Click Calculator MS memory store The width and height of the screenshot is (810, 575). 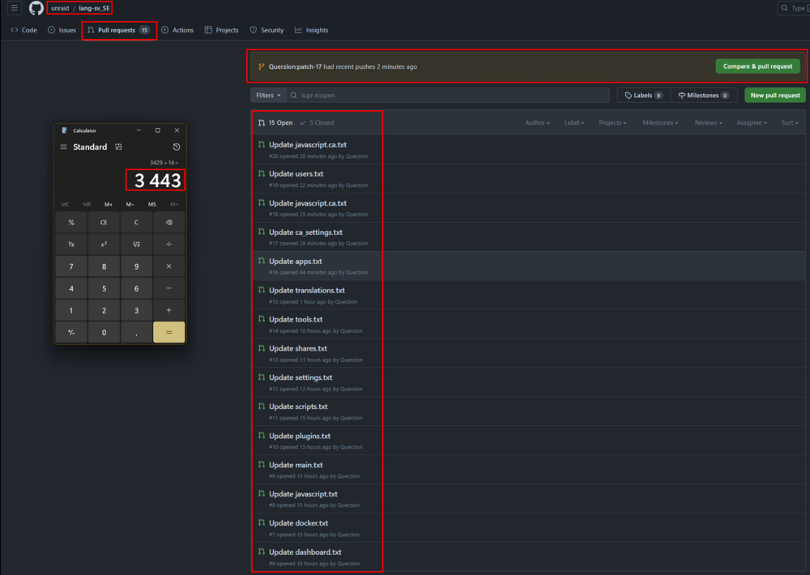(152, 204)
